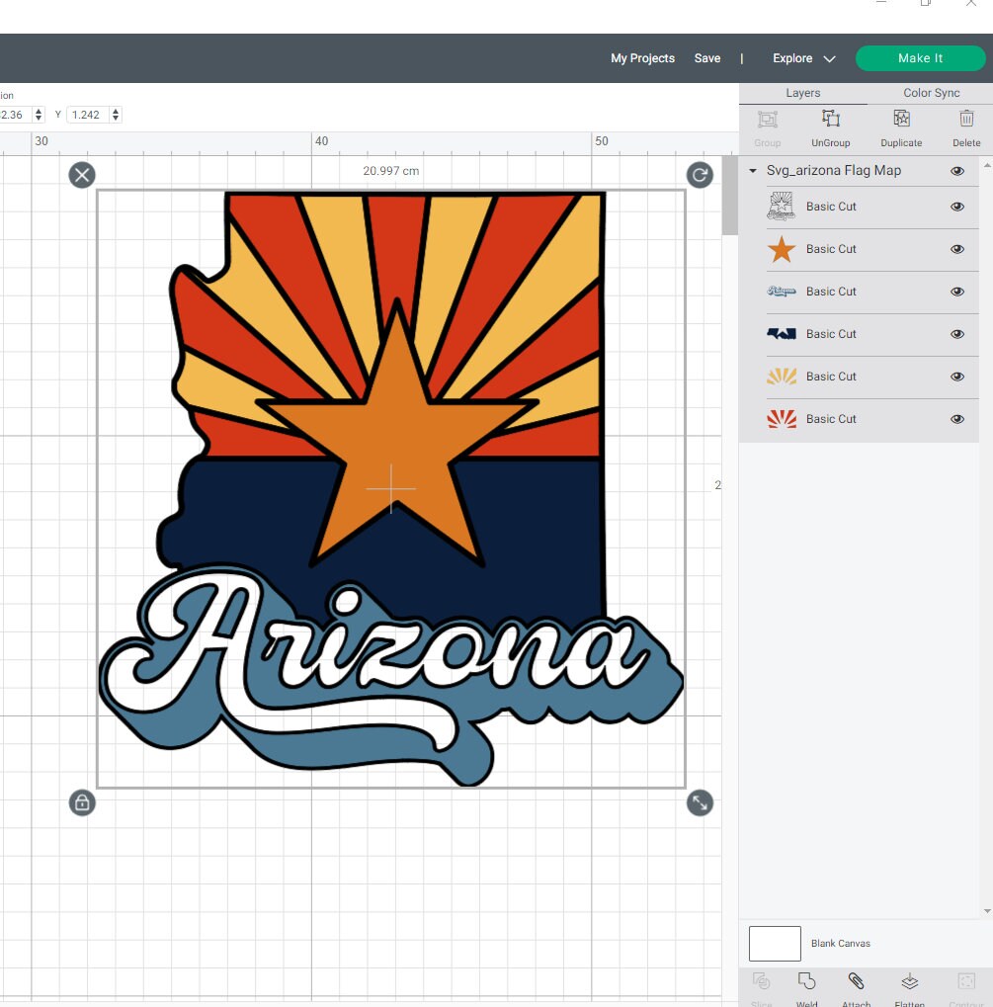Click the Blank Canvas color swatch

(x=774, y=943)
